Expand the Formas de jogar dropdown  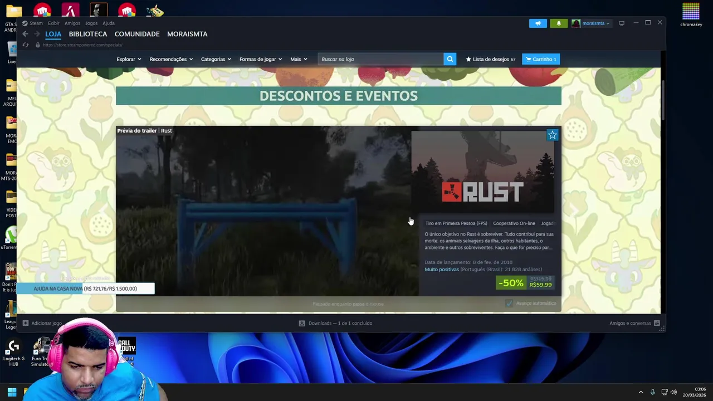coord(261,59)
